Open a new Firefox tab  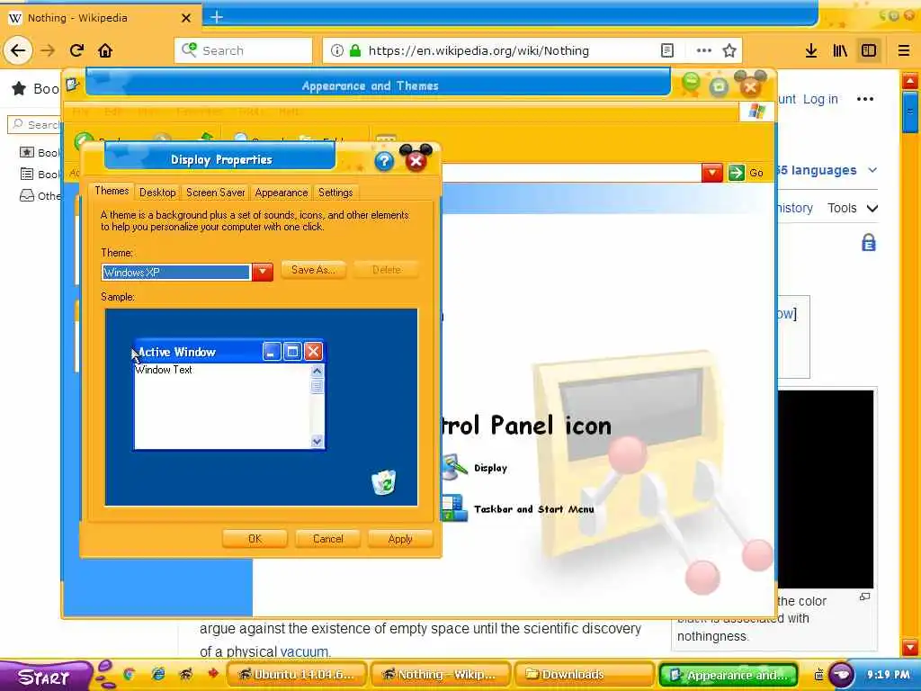pyautogui.click(x=217, y=17)
